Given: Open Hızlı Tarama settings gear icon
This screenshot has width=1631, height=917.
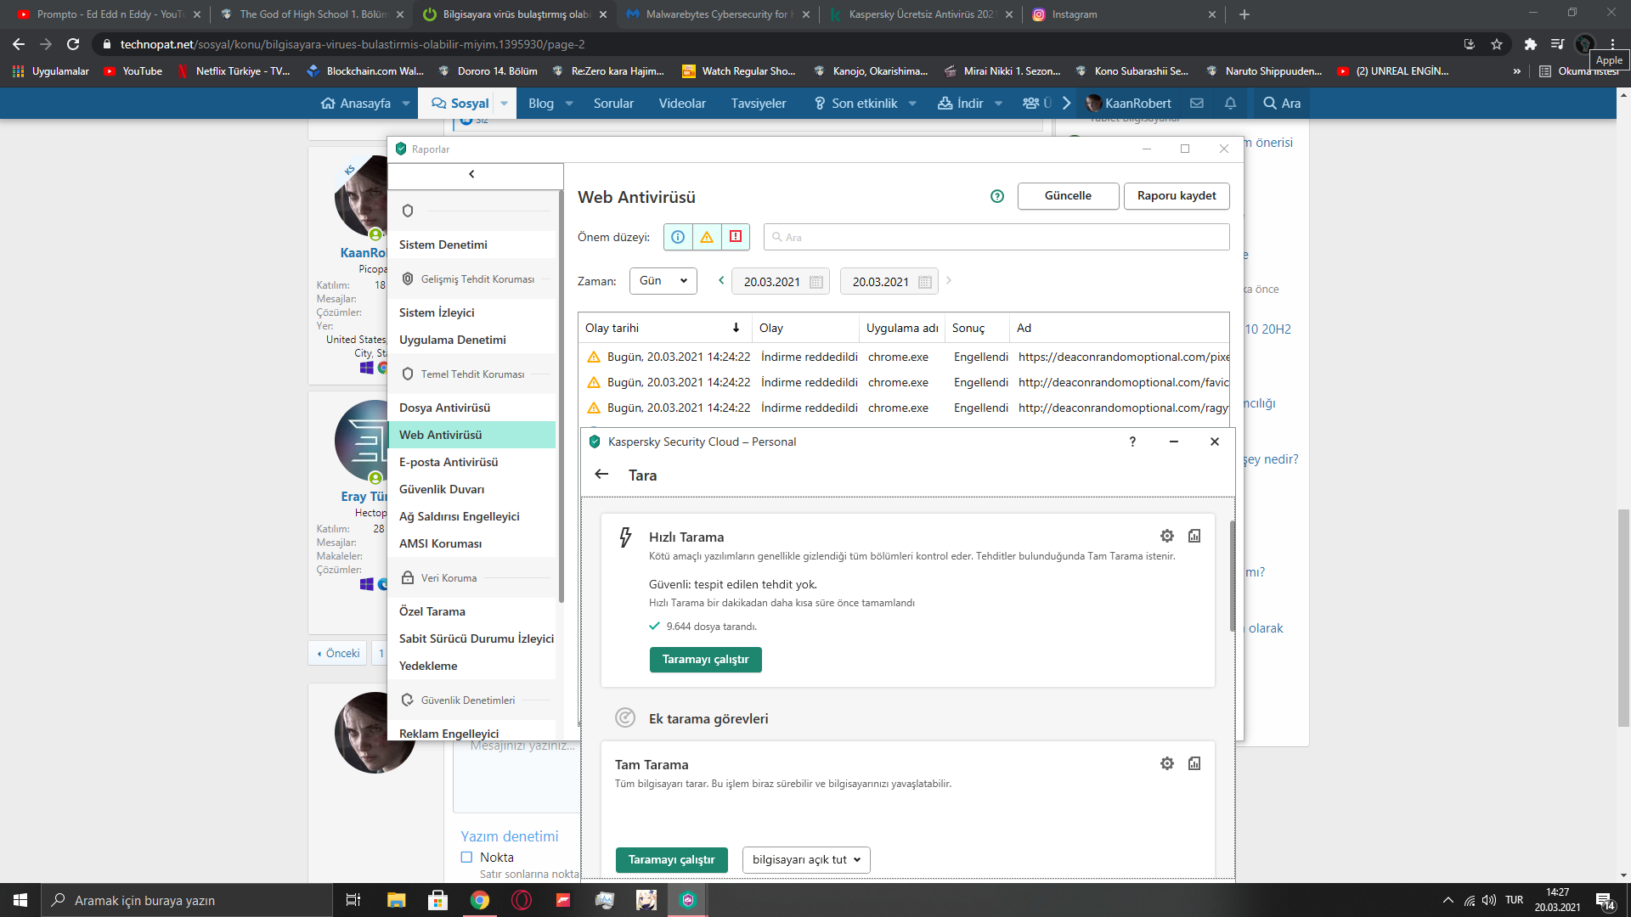Looking at the screenshot, I should pos(1167,536).
